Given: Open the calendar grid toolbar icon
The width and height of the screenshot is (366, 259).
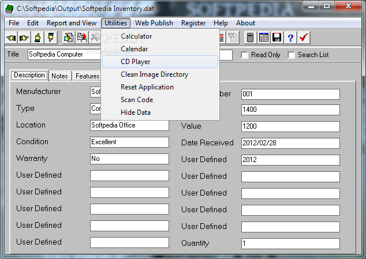Looking at the screenshot, I should pyautogui.click(x=263, y=37).
